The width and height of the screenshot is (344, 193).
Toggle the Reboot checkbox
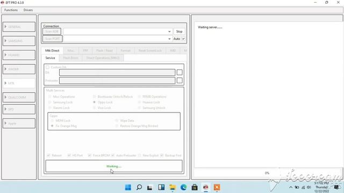coord(48,155)
